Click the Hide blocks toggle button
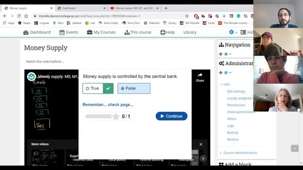303x170 pixels. click(247, 32)
